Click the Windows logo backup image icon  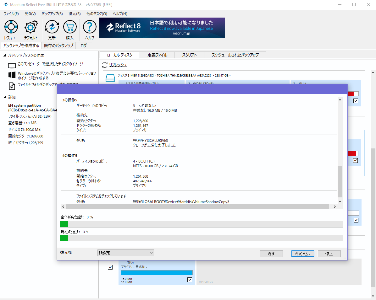coord(12,75)
